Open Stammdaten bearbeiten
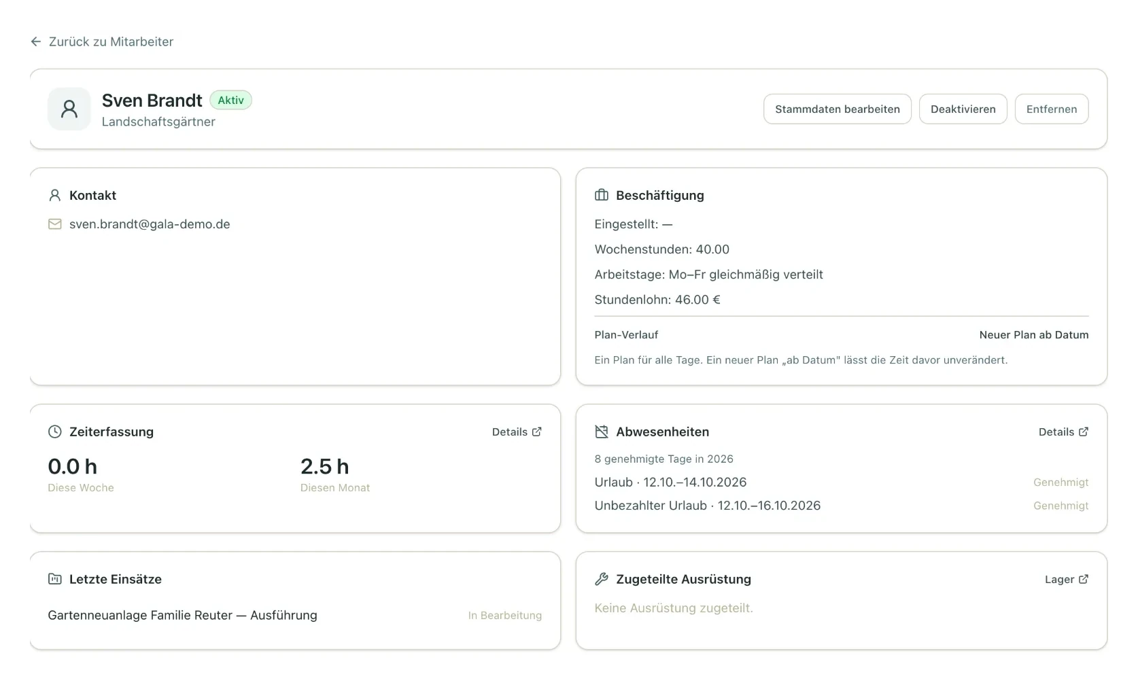 (x=838, y=109)
